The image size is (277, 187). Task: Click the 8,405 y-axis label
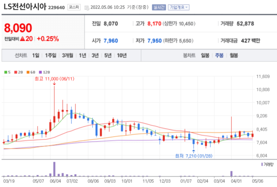(262, 129)
